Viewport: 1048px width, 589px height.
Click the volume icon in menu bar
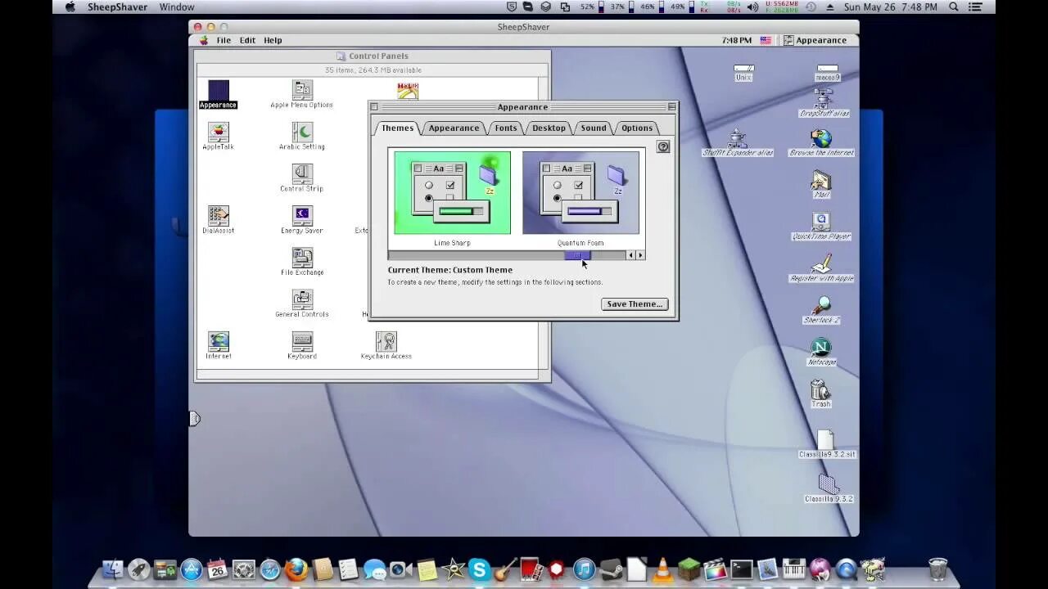click(x=752, y=7)
